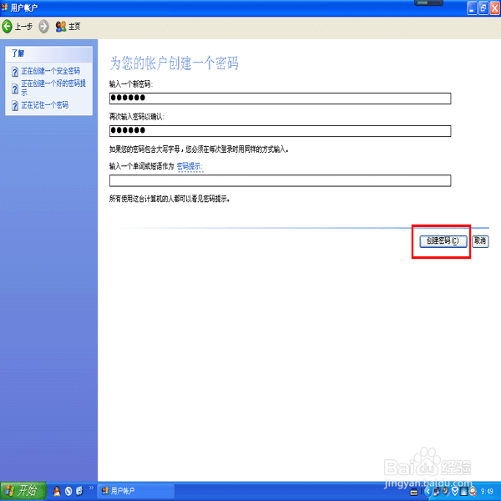Click the browser icon in quick launch
501x501 pixels.
tap(79, 491)
